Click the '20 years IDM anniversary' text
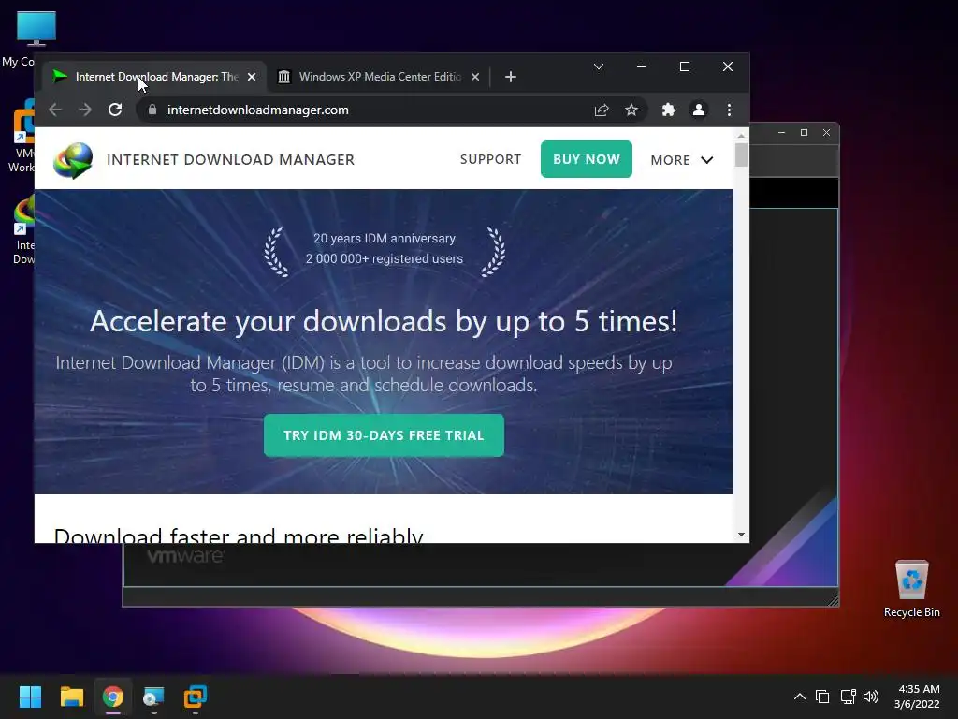Screen dimensions: 958x719 (x=385, y=239)
